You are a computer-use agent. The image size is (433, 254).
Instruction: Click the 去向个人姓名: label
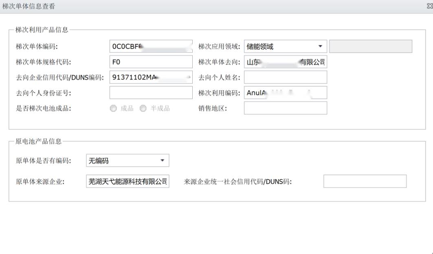219,77
